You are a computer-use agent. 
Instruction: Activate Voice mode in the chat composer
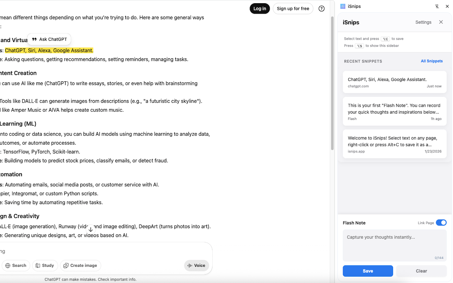[x=196, y=265]
